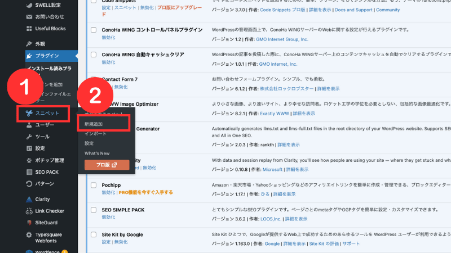Click the SWELL設定 sidebar icon
This screenshot has height=253, width=451.
tap(29, 5)
